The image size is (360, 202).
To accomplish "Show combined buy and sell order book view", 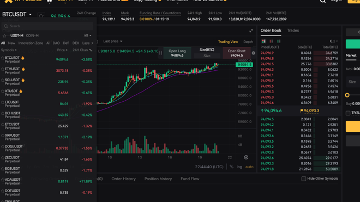I will pyautogui.click(x=263, y=41).
